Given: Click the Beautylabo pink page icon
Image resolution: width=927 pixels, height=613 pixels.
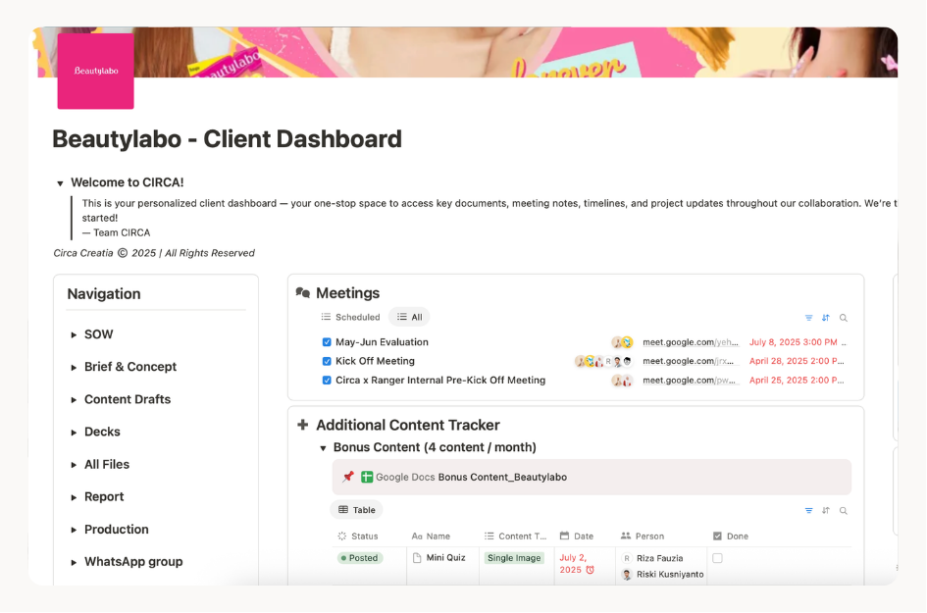Looking at the screenshot, I should coord(96,71).
